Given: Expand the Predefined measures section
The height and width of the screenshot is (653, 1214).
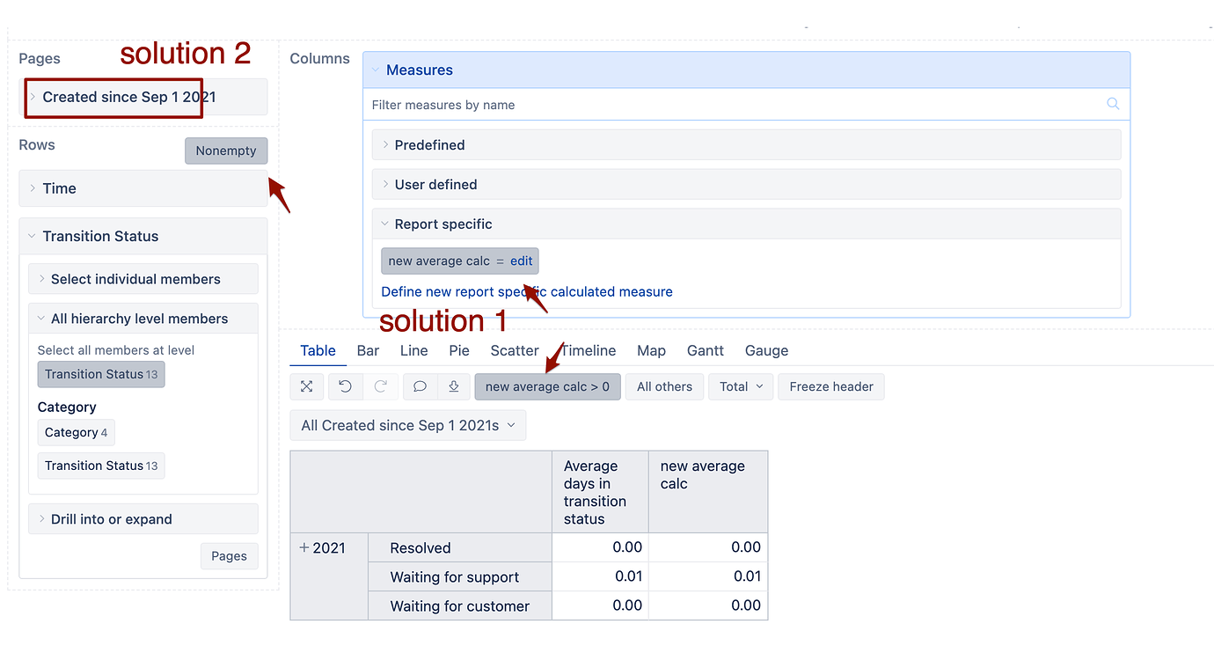Looking at the screenshot, I should coord(429,144).
